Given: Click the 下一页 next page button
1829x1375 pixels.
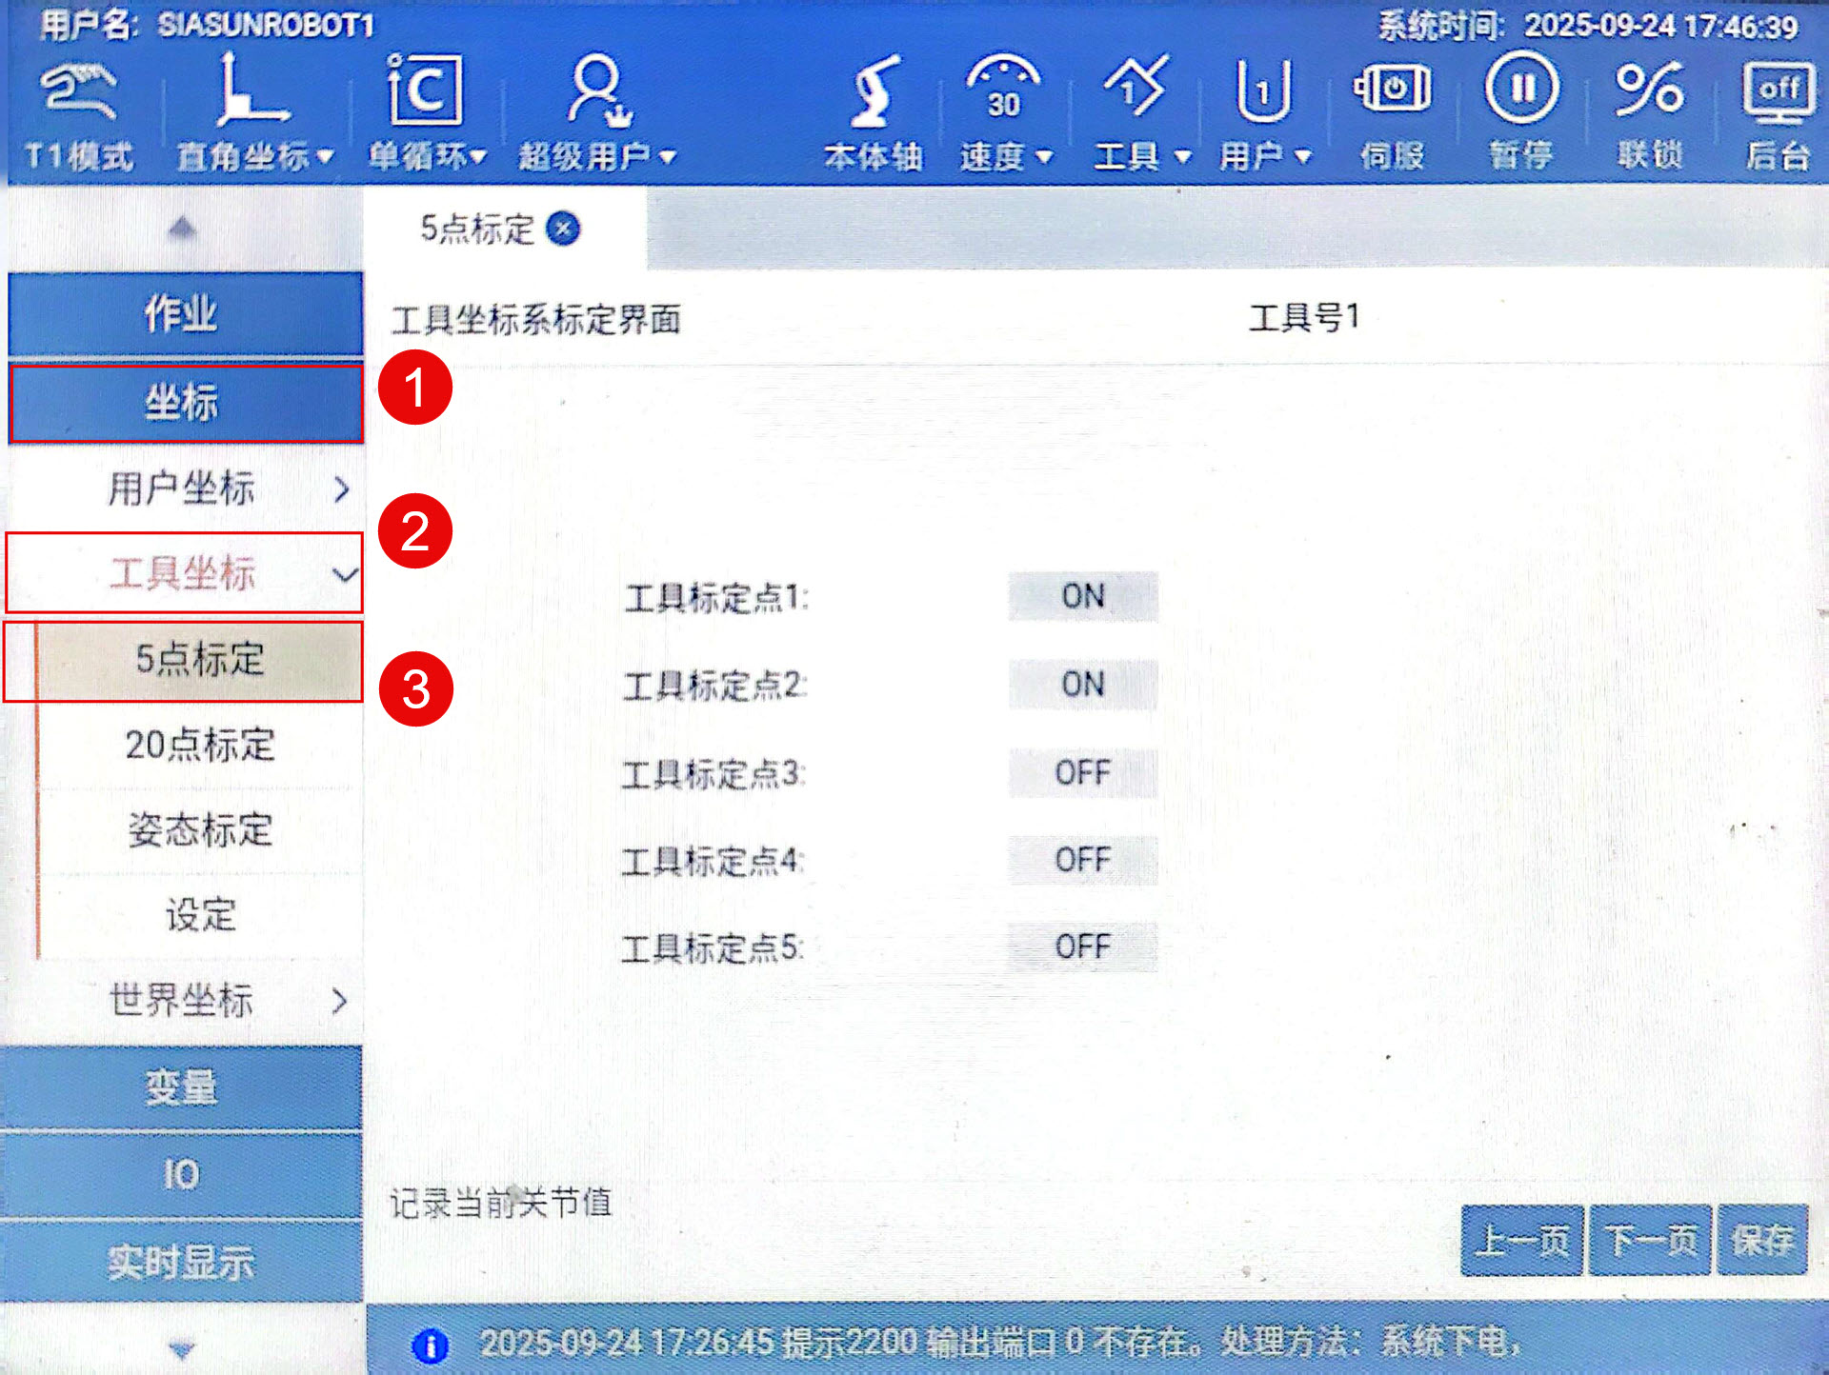Looking at the screenshot, I should tap(1650, 1239).
